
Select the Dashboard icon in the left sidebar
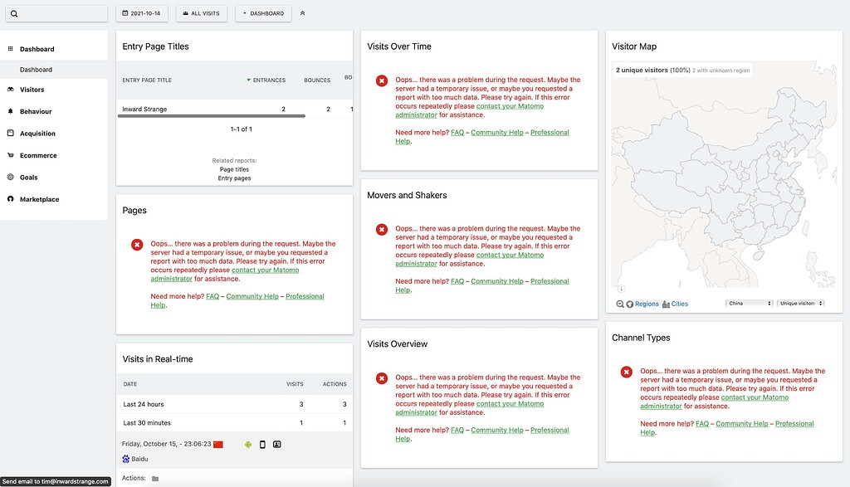[x=9, y=48]
